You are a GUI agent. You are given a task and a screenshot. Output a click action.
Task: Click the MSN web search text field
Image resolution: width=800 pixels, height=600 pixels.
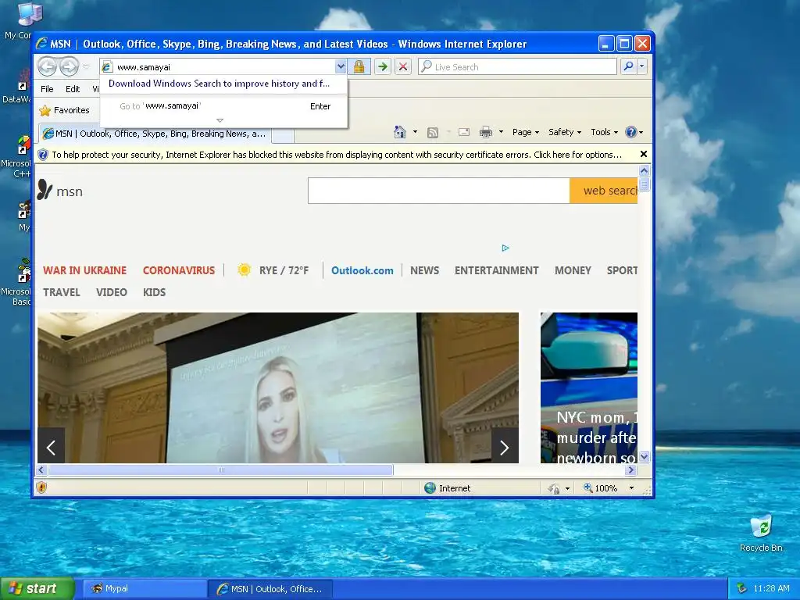(439, 191)
